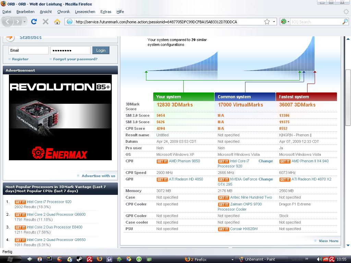Expand the Firefox taskbar group arrow
This screenshot has width=351, height=263.
[232, 260]
